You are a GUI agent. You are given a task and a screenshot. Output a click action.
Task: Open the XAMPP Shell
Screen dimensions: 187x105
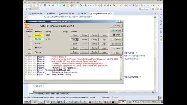pyautogui.click(x=116, y=35)
